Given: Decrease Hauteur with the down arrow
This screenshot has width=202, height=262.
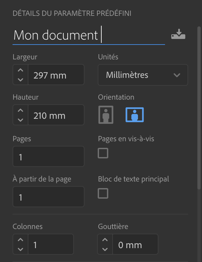Looking at the screenshot, I should (x=20, y=120).
